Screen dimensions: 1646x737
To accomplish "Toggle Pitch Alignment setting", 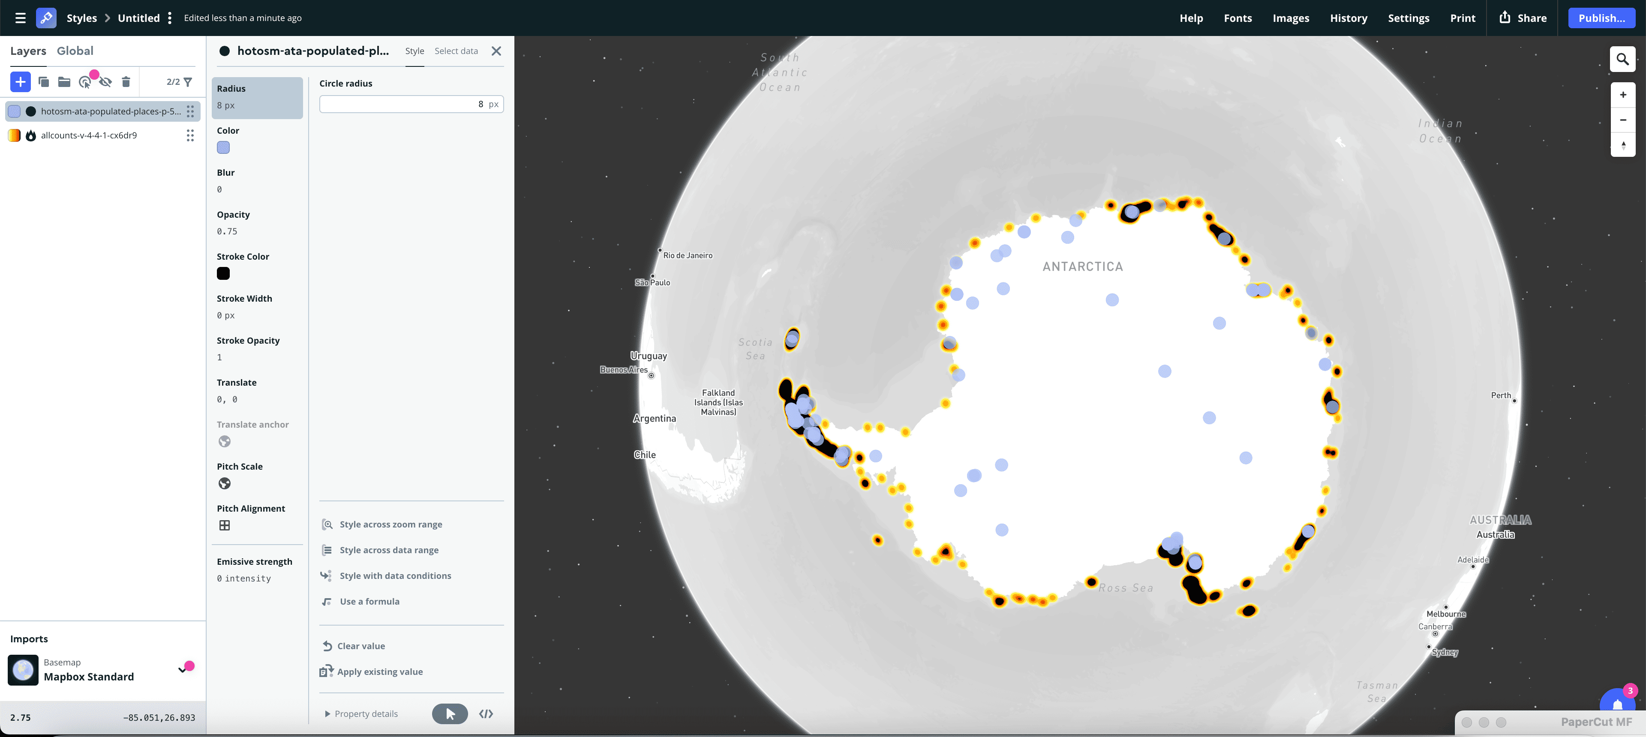I will [x=224, y=525].
